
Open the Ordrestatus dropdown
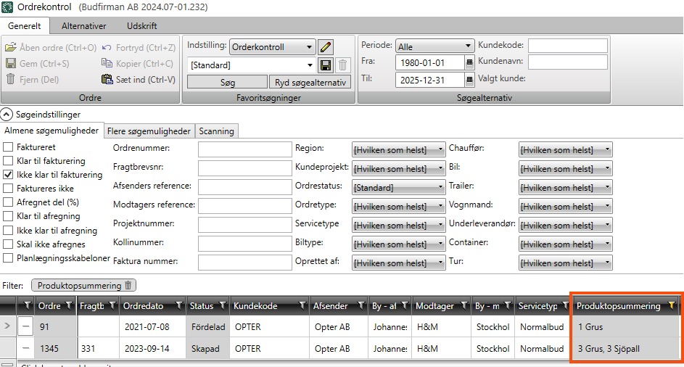[x=399, y=188]
